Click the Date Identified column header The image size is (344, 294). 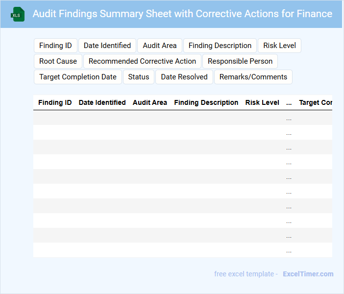102,103
